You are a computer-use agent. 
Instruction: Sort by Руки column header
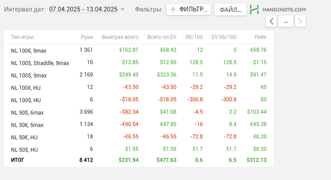coord(87,37)
